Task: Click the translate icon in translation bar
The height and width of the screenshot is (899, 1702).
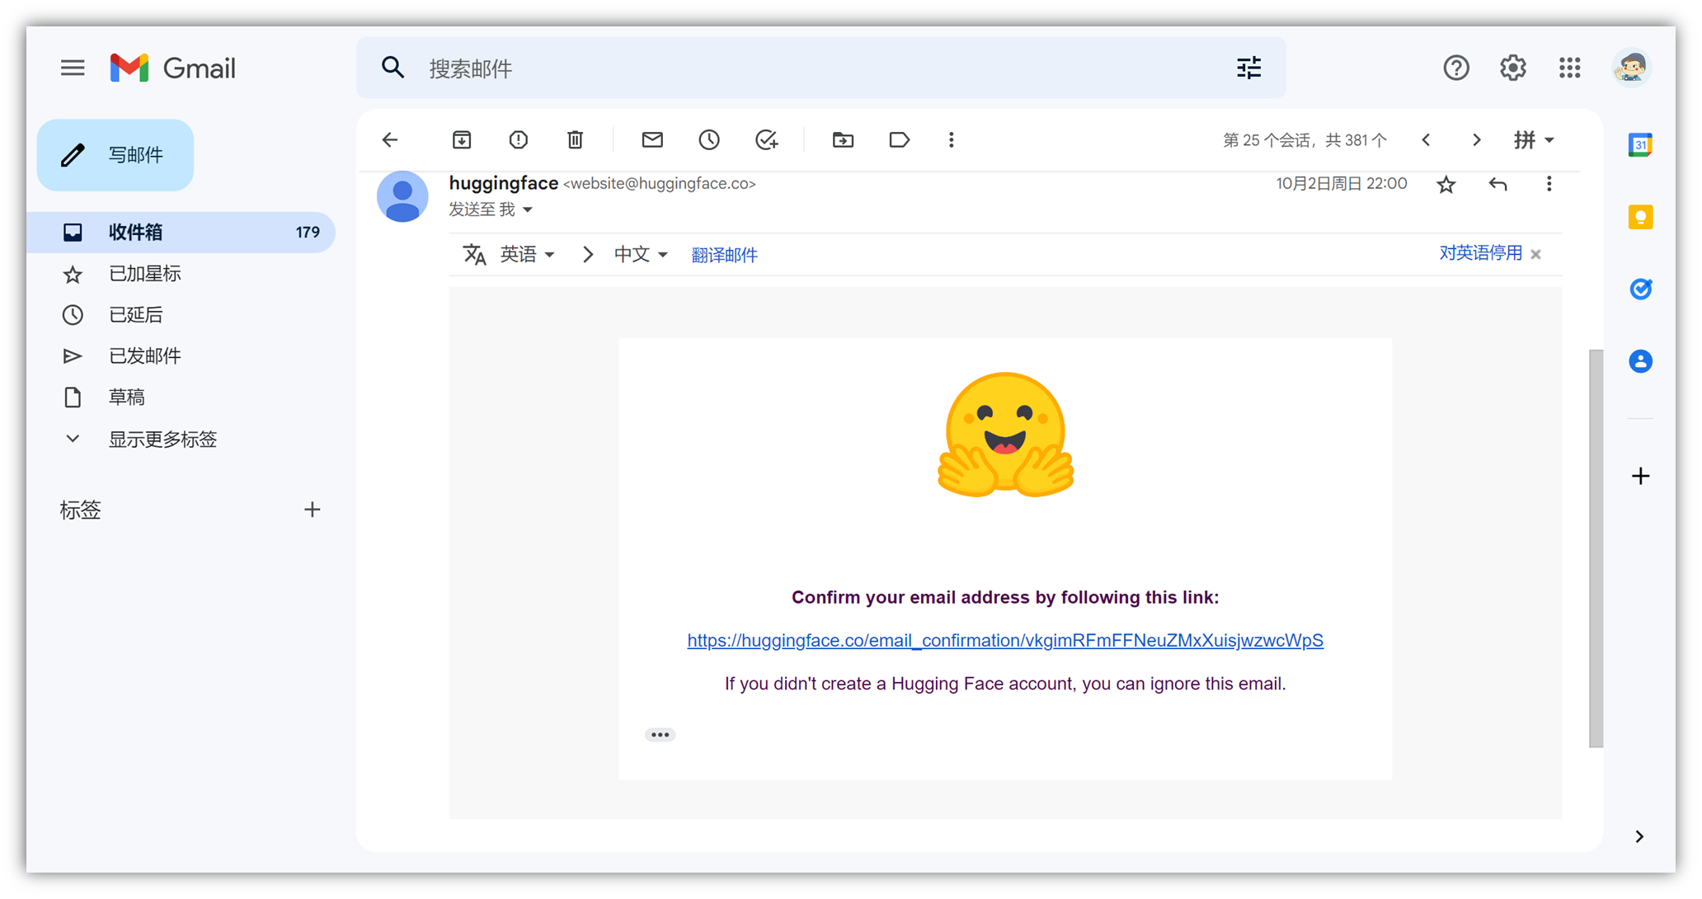Action: 474,255
